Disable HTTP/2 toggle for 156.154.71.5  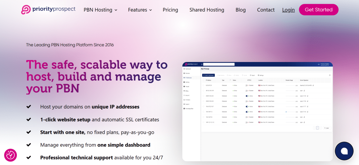click(x=247, y=112)
